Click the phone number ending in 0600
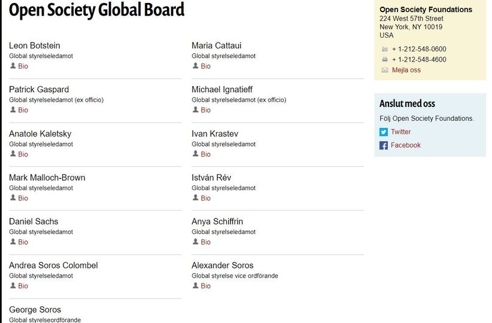 pyautogui.click(x=419, y=49)
